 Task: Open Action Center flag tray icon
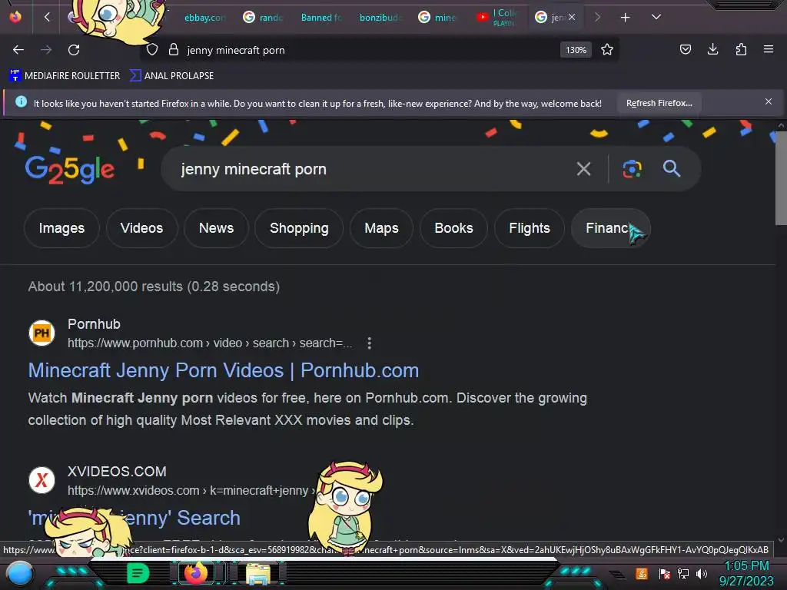pos(665,573)
